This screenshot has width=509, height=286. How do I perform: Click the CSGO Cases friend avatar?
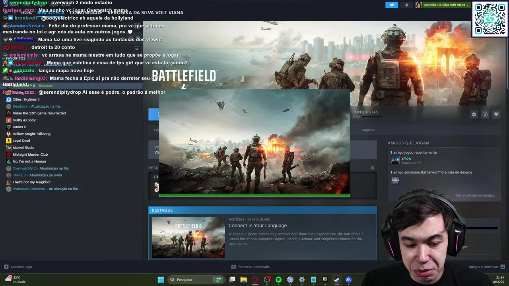point(395,180)
